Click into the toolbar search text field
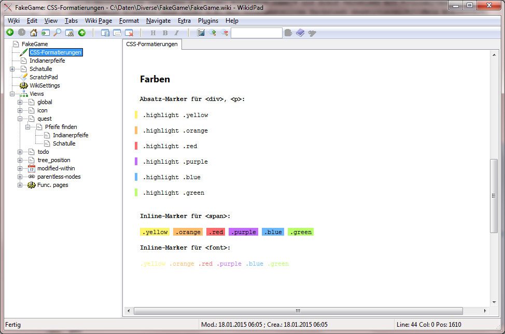Screen dimensions: 505x334 coord(256,33)
